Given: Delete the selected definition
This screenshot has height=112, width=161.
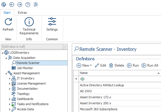Looking at the screenshot, I should coord(117,65).
